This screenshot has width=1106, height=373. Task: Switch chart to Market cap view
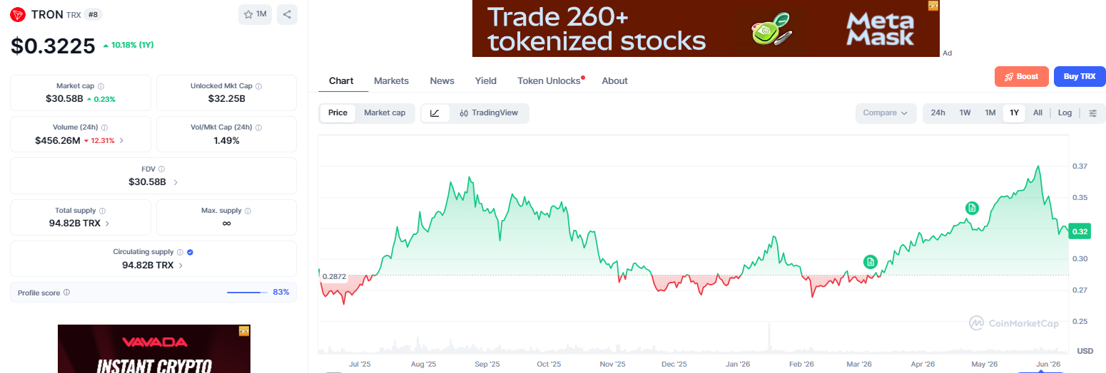click(385, 112)
